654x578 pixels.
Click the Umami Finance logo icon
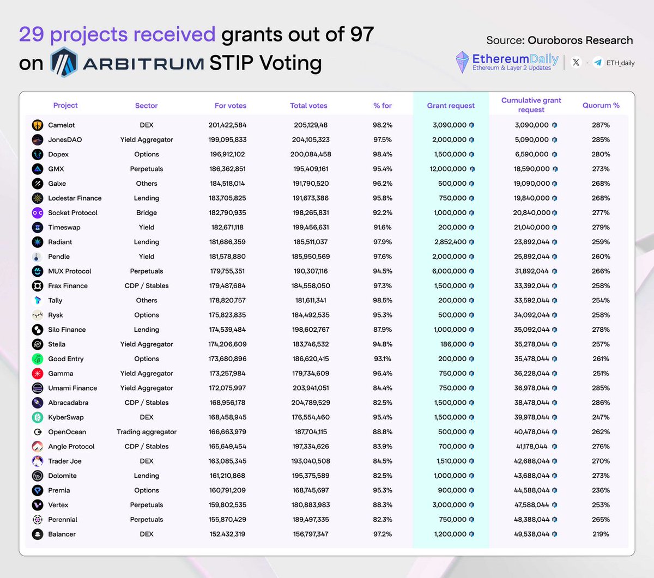click(x=37, y=388)
